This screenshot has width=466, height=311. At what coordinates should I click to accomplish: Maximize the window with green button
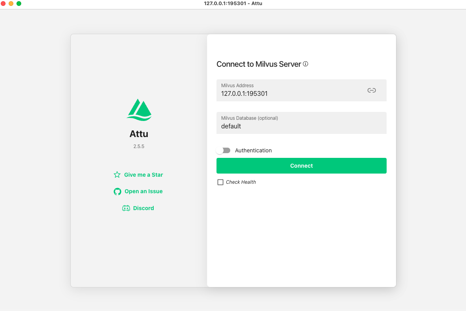point(19,4)
